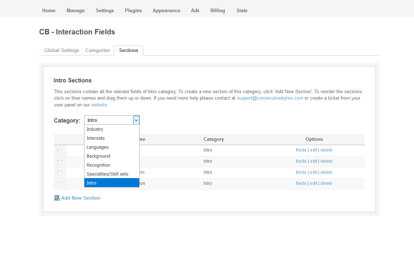Click fields link in first row
Image resolution: width=414 pixels, height=263 pixels.
click(x=301, y=150)
